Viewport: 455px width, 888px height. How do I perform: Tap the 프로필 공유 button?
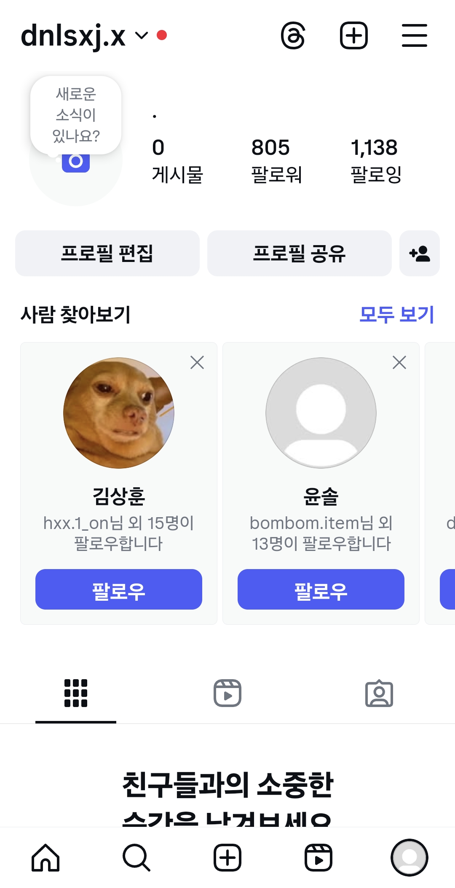300,254
